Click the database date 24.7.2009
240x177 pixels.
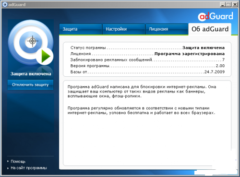click(215, 72)
